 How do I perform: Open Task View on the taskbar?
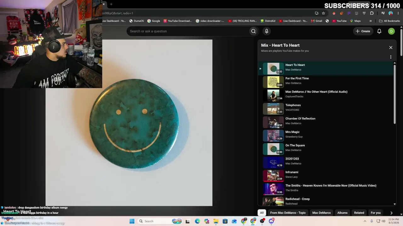[188, 221]
